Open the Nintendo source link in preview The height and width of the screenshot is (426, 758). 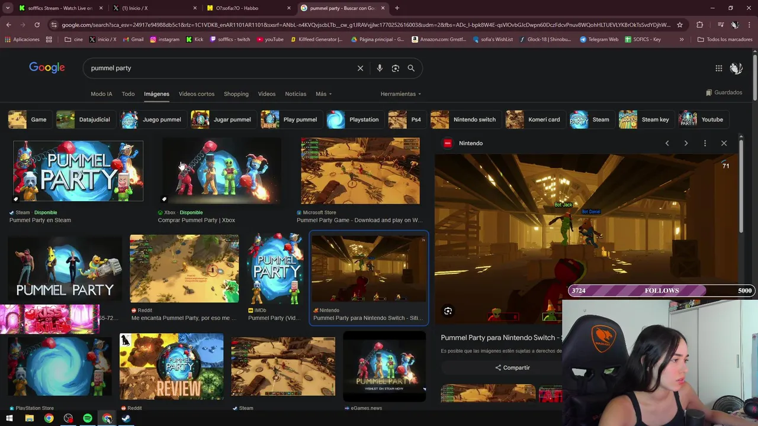464,143
